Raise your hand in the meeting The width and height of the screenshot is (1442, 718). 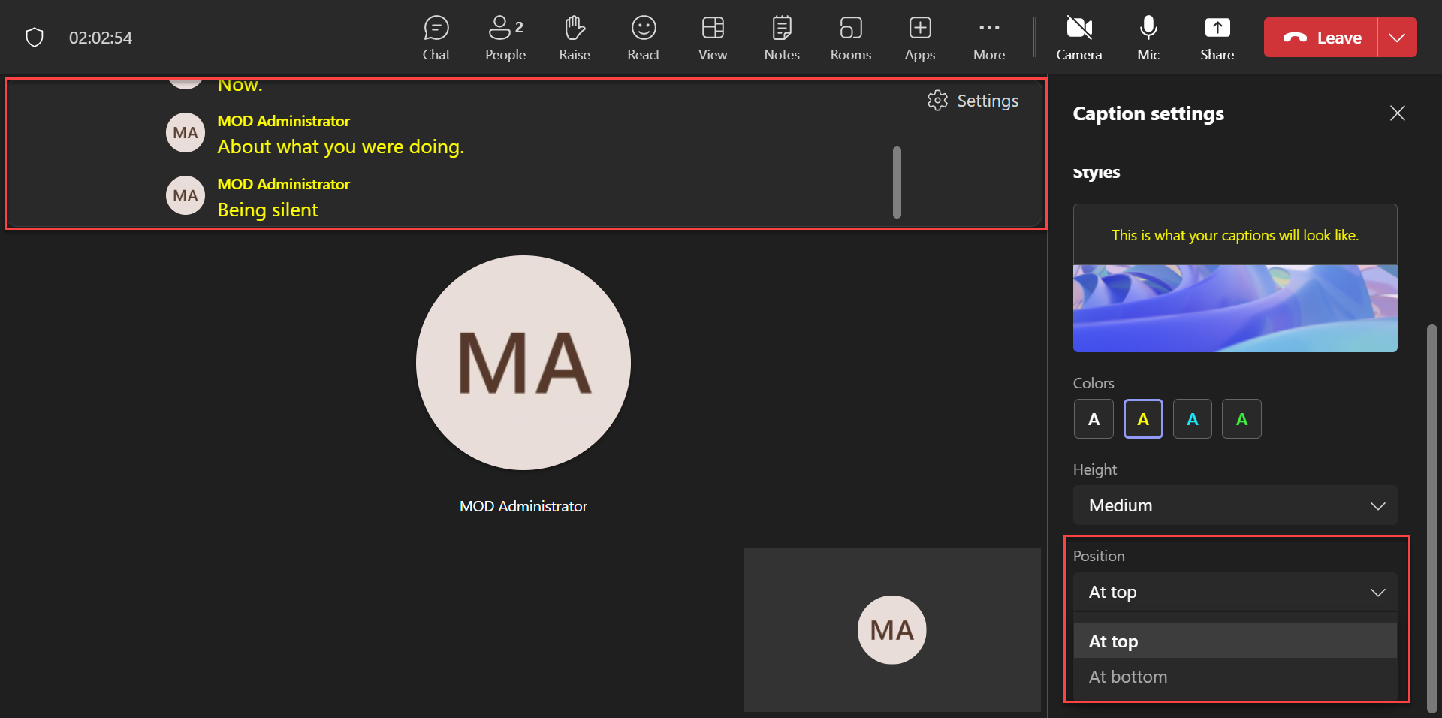[x=574, y=38]
